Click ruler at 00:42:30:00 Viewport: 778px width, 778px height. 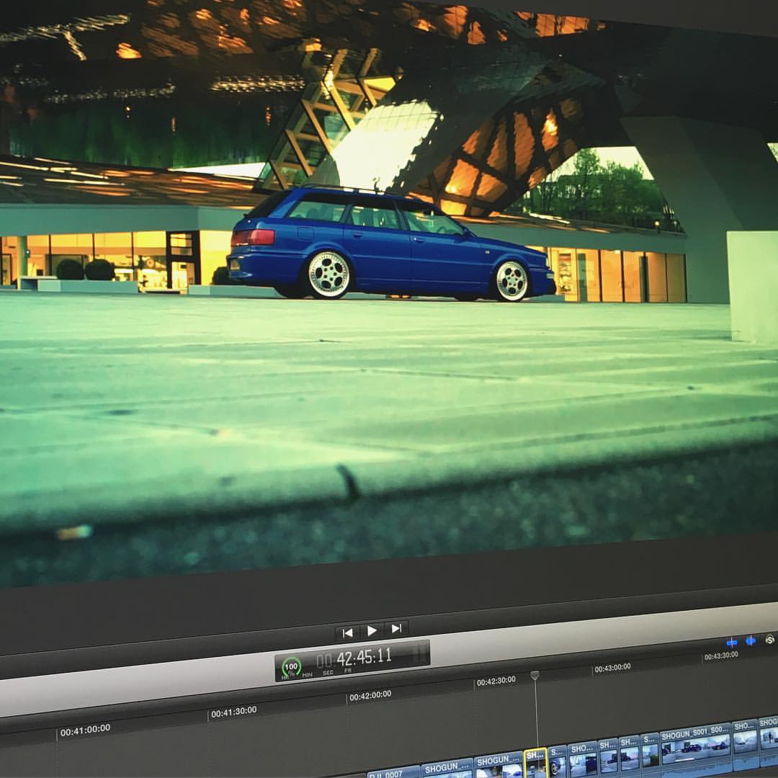(496, 681)
